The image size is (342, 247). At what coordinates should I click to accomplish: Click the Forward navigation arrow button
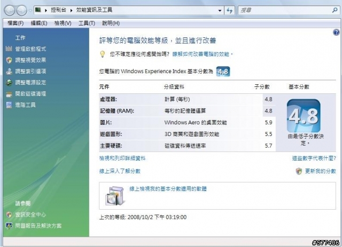[x=21, y=10]
